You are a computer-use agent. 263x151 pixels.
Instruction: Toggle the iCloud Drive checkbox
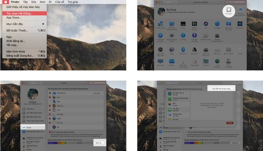point(50,93)
